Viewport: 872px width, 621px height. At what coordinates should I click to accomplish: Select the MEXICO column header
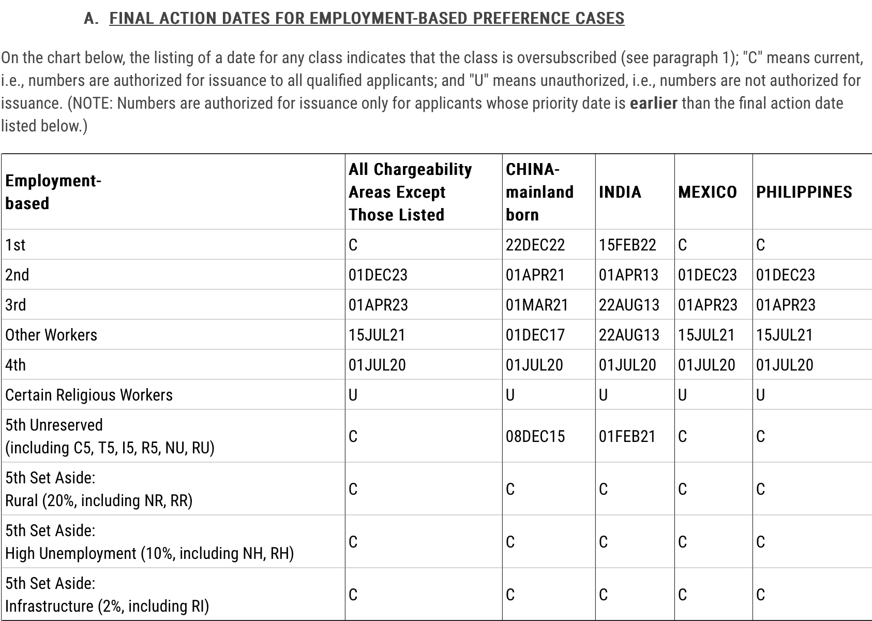pyautogui.click(x=707, y=192)
